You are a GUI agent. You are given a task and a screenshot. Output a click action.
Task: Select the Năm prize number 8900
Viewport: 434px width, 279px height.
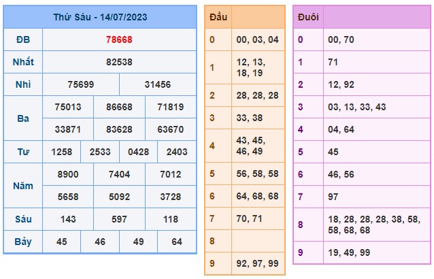click(68, 174)
